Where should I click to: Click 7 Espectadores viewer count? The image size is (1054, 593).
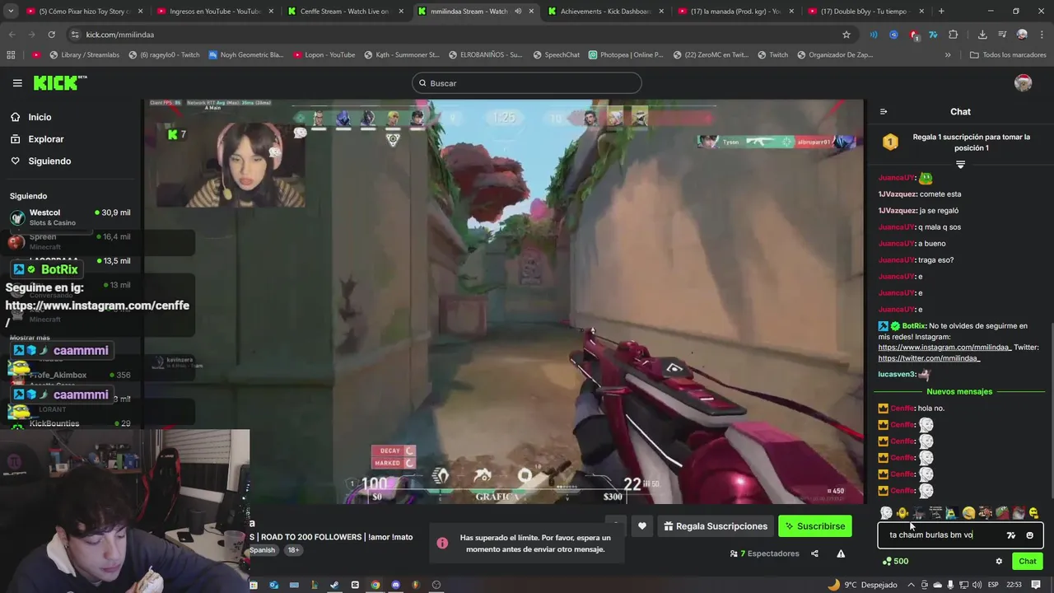click(765, 553)
